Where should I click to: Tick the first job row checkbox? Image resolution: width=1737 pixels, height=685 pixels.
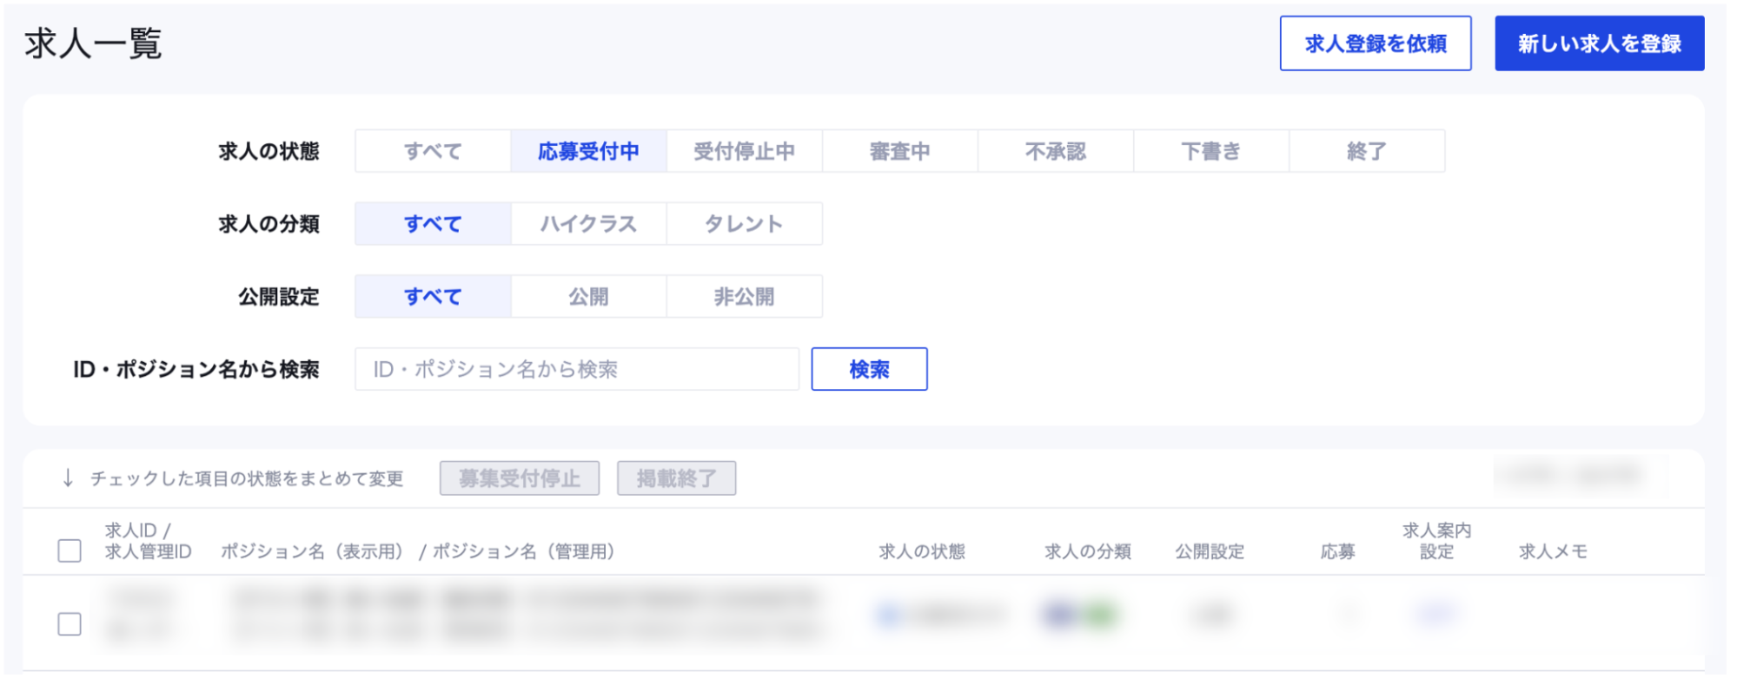(x=70, y=623)
